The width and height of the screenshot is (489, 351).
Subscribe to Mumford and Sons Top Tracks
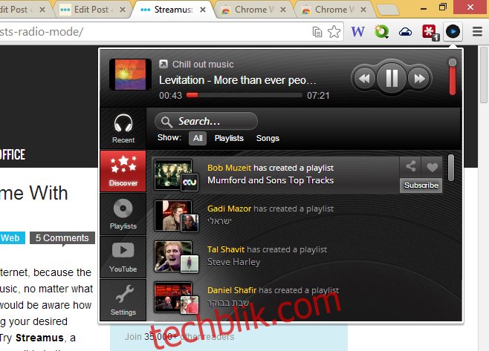[x=421, y=186]
